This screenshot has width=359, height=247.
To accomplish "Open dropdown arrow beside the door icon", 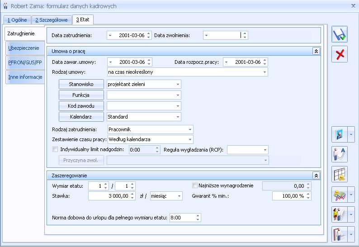I will point(351,234).
